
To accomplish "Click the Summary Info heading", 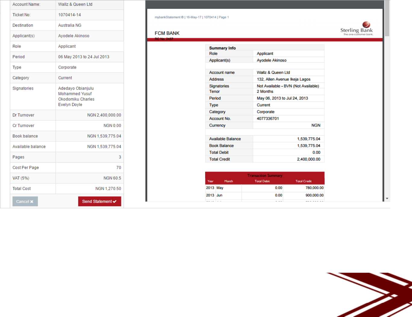I will tap(223, 48).
